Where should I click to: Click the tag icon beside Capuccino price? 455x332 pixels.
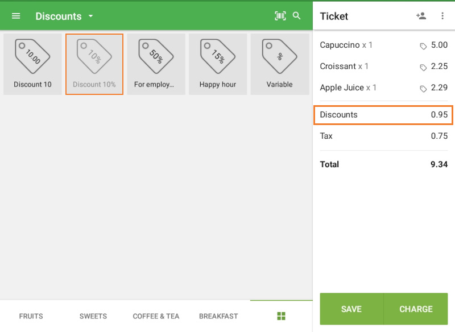[424, 45]
